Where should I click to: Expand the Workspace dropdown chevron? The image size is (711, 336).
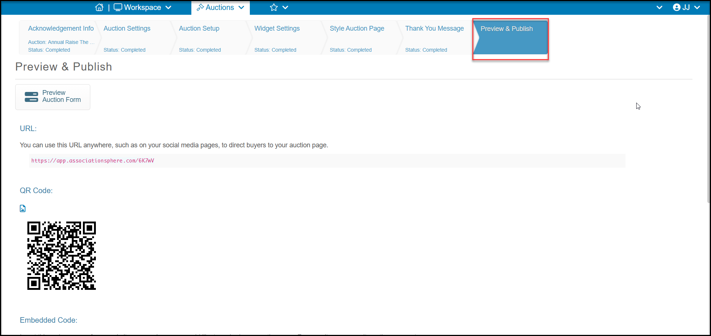pos(168,7)
